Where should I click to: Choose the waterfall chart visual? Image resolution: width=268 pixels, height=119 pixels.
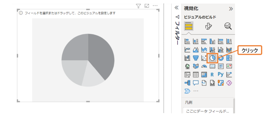pos(187,58)
